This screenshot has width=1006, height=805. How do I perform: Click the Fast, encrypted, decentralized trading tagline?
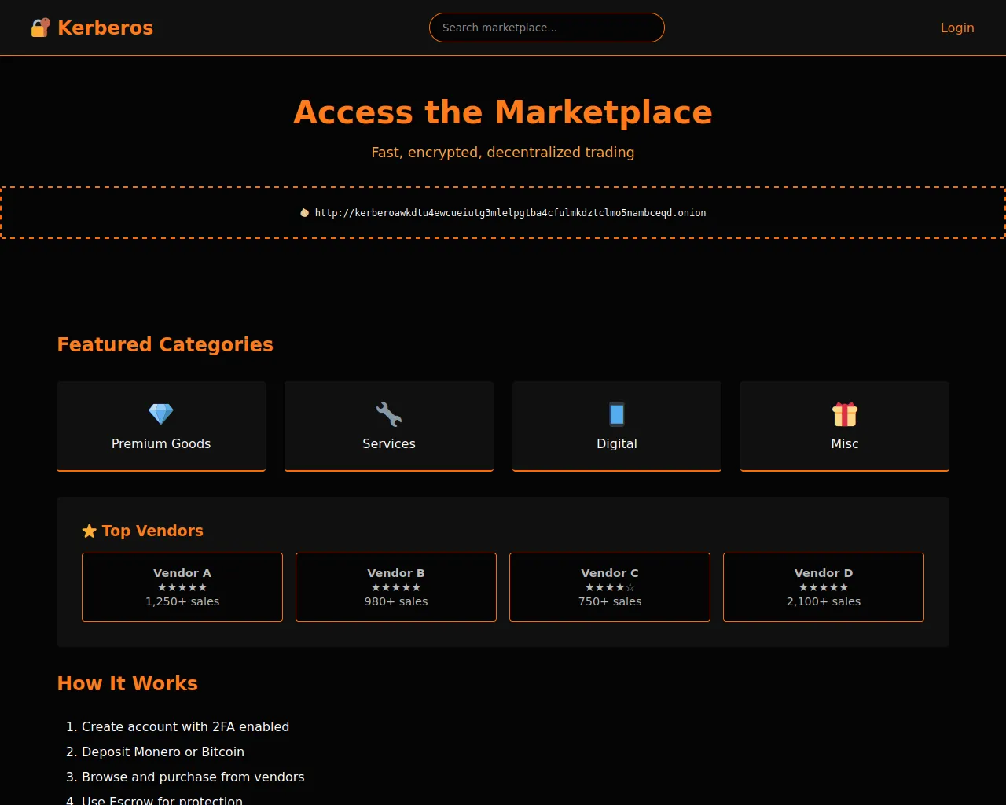pos(503,153)
